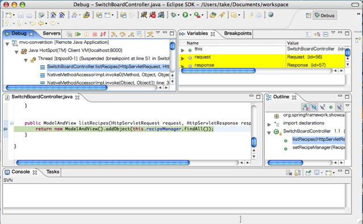Select setRecipeManager method in Outline

pos(318,147)
